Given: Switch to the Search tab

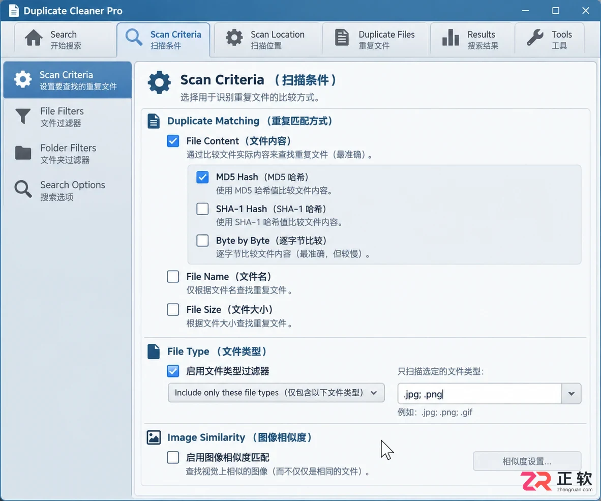Looking at the screenshot, I should tap(66, 40).
